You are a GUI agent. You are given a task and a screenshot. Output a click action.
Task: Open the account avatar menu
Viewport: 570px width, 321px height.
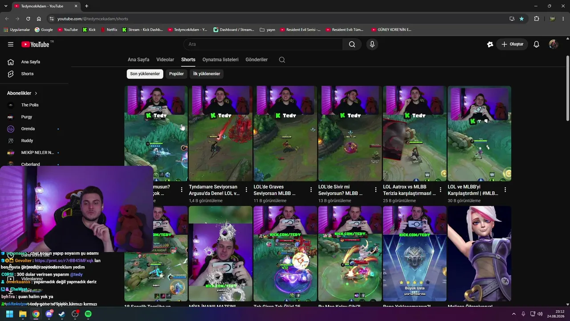(554, 44)
